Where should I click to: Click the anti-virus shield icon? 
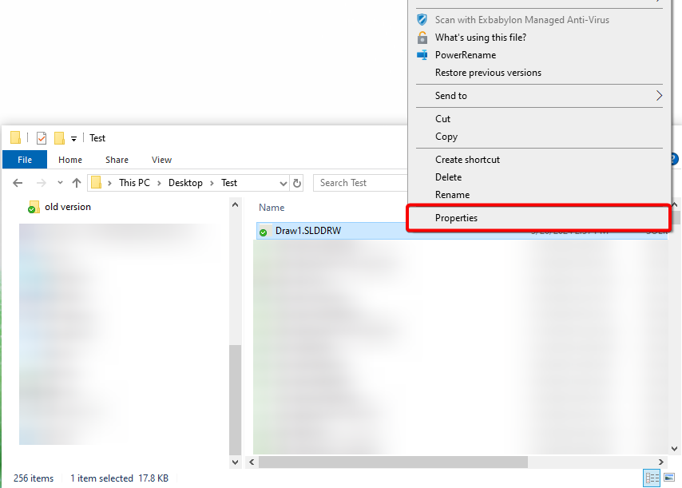(422, 20)
